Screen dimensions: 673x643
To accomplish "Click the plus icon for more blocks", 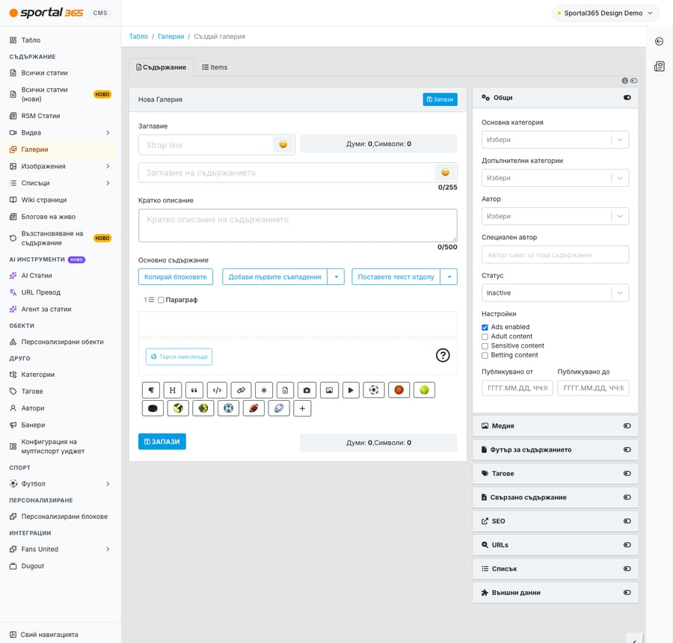I will pyautogui.click(x=302, y=408).
